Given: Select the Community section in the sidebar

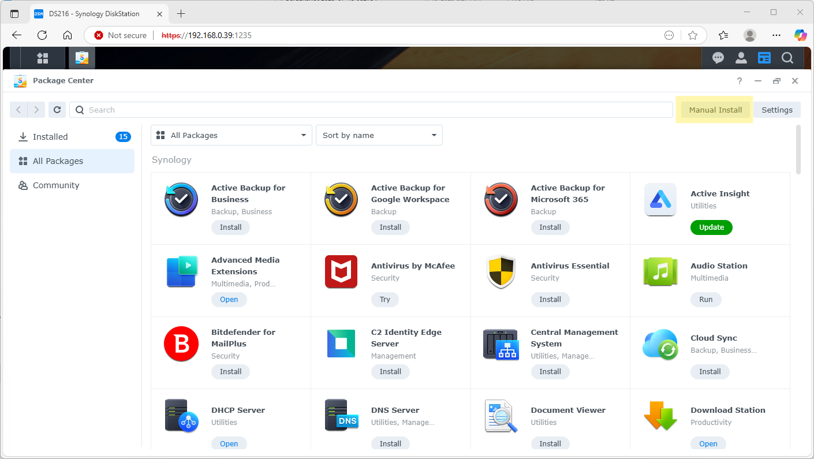Looking at the screenshot, I should click(x=56, y=185).
